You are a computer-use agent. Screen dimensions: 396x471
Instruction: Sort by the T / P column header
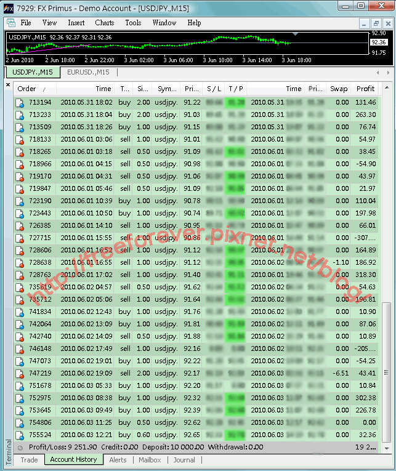(235, 89)
